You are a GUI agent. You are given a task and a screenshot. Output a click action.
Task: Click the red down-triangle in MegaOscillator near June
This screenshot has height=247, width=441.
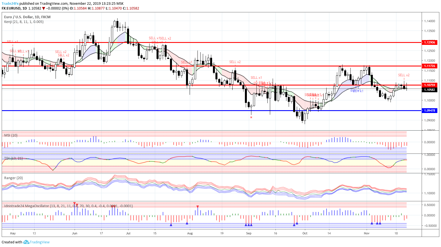[74, 203]
